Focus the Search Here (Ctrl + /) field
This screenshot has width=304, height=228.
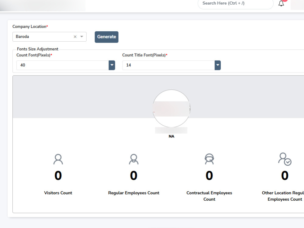point(235,3)
